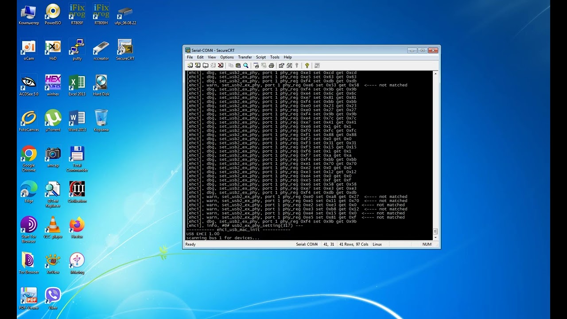Select the SecureCRT desktop shortcut
This screenshot has height=319, width=567.
tap(125, 50)
